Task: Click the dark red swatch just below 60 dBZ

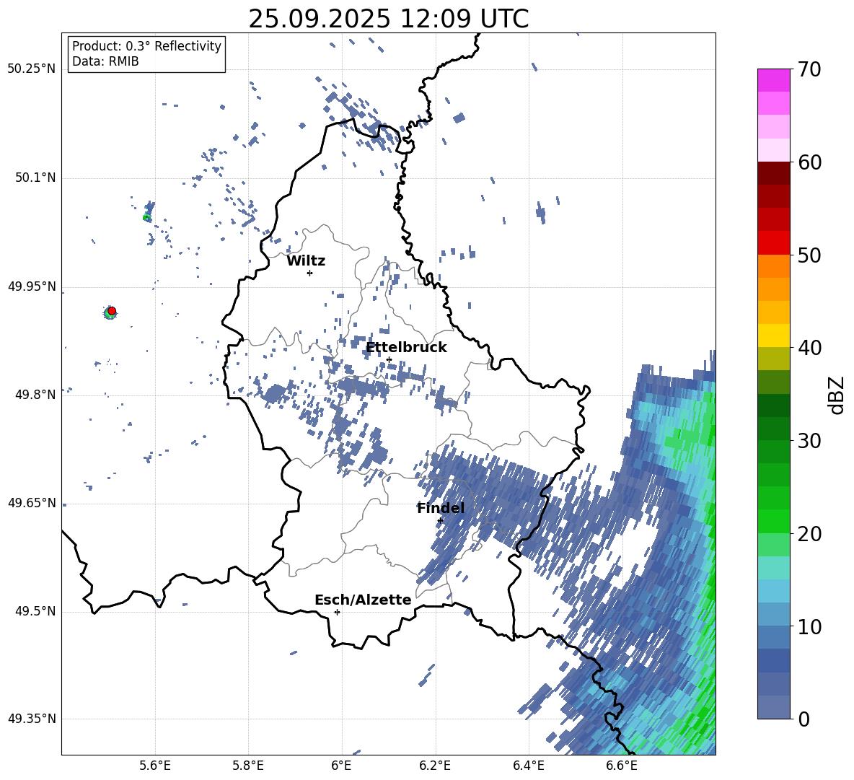Action: pos(773,174)
